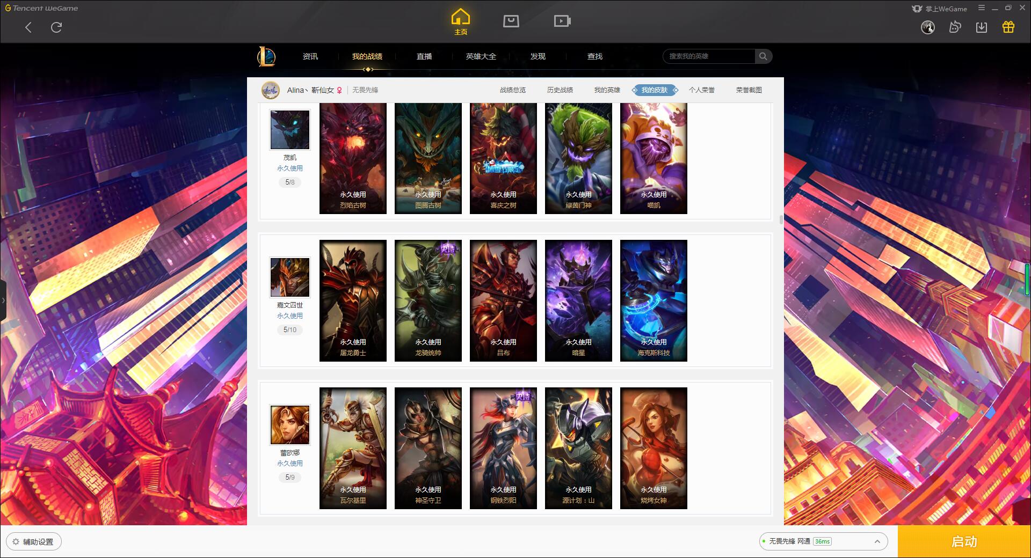Click the Tencent WeGame title logo
Viewport: 1031px width, 558px height.
41,8
